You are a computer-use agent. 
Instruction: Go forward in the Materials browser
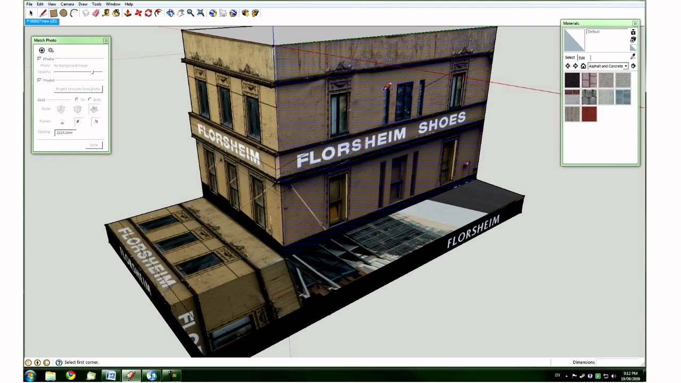click(x=575, y=66)
